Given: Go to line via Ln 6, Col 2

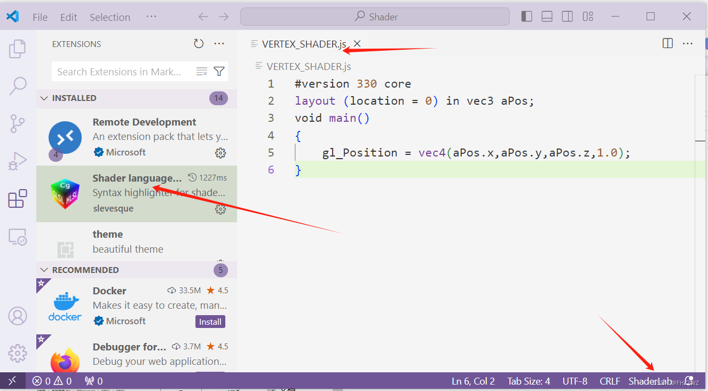Looking at the screenshot, I should (x=473, y=381).
